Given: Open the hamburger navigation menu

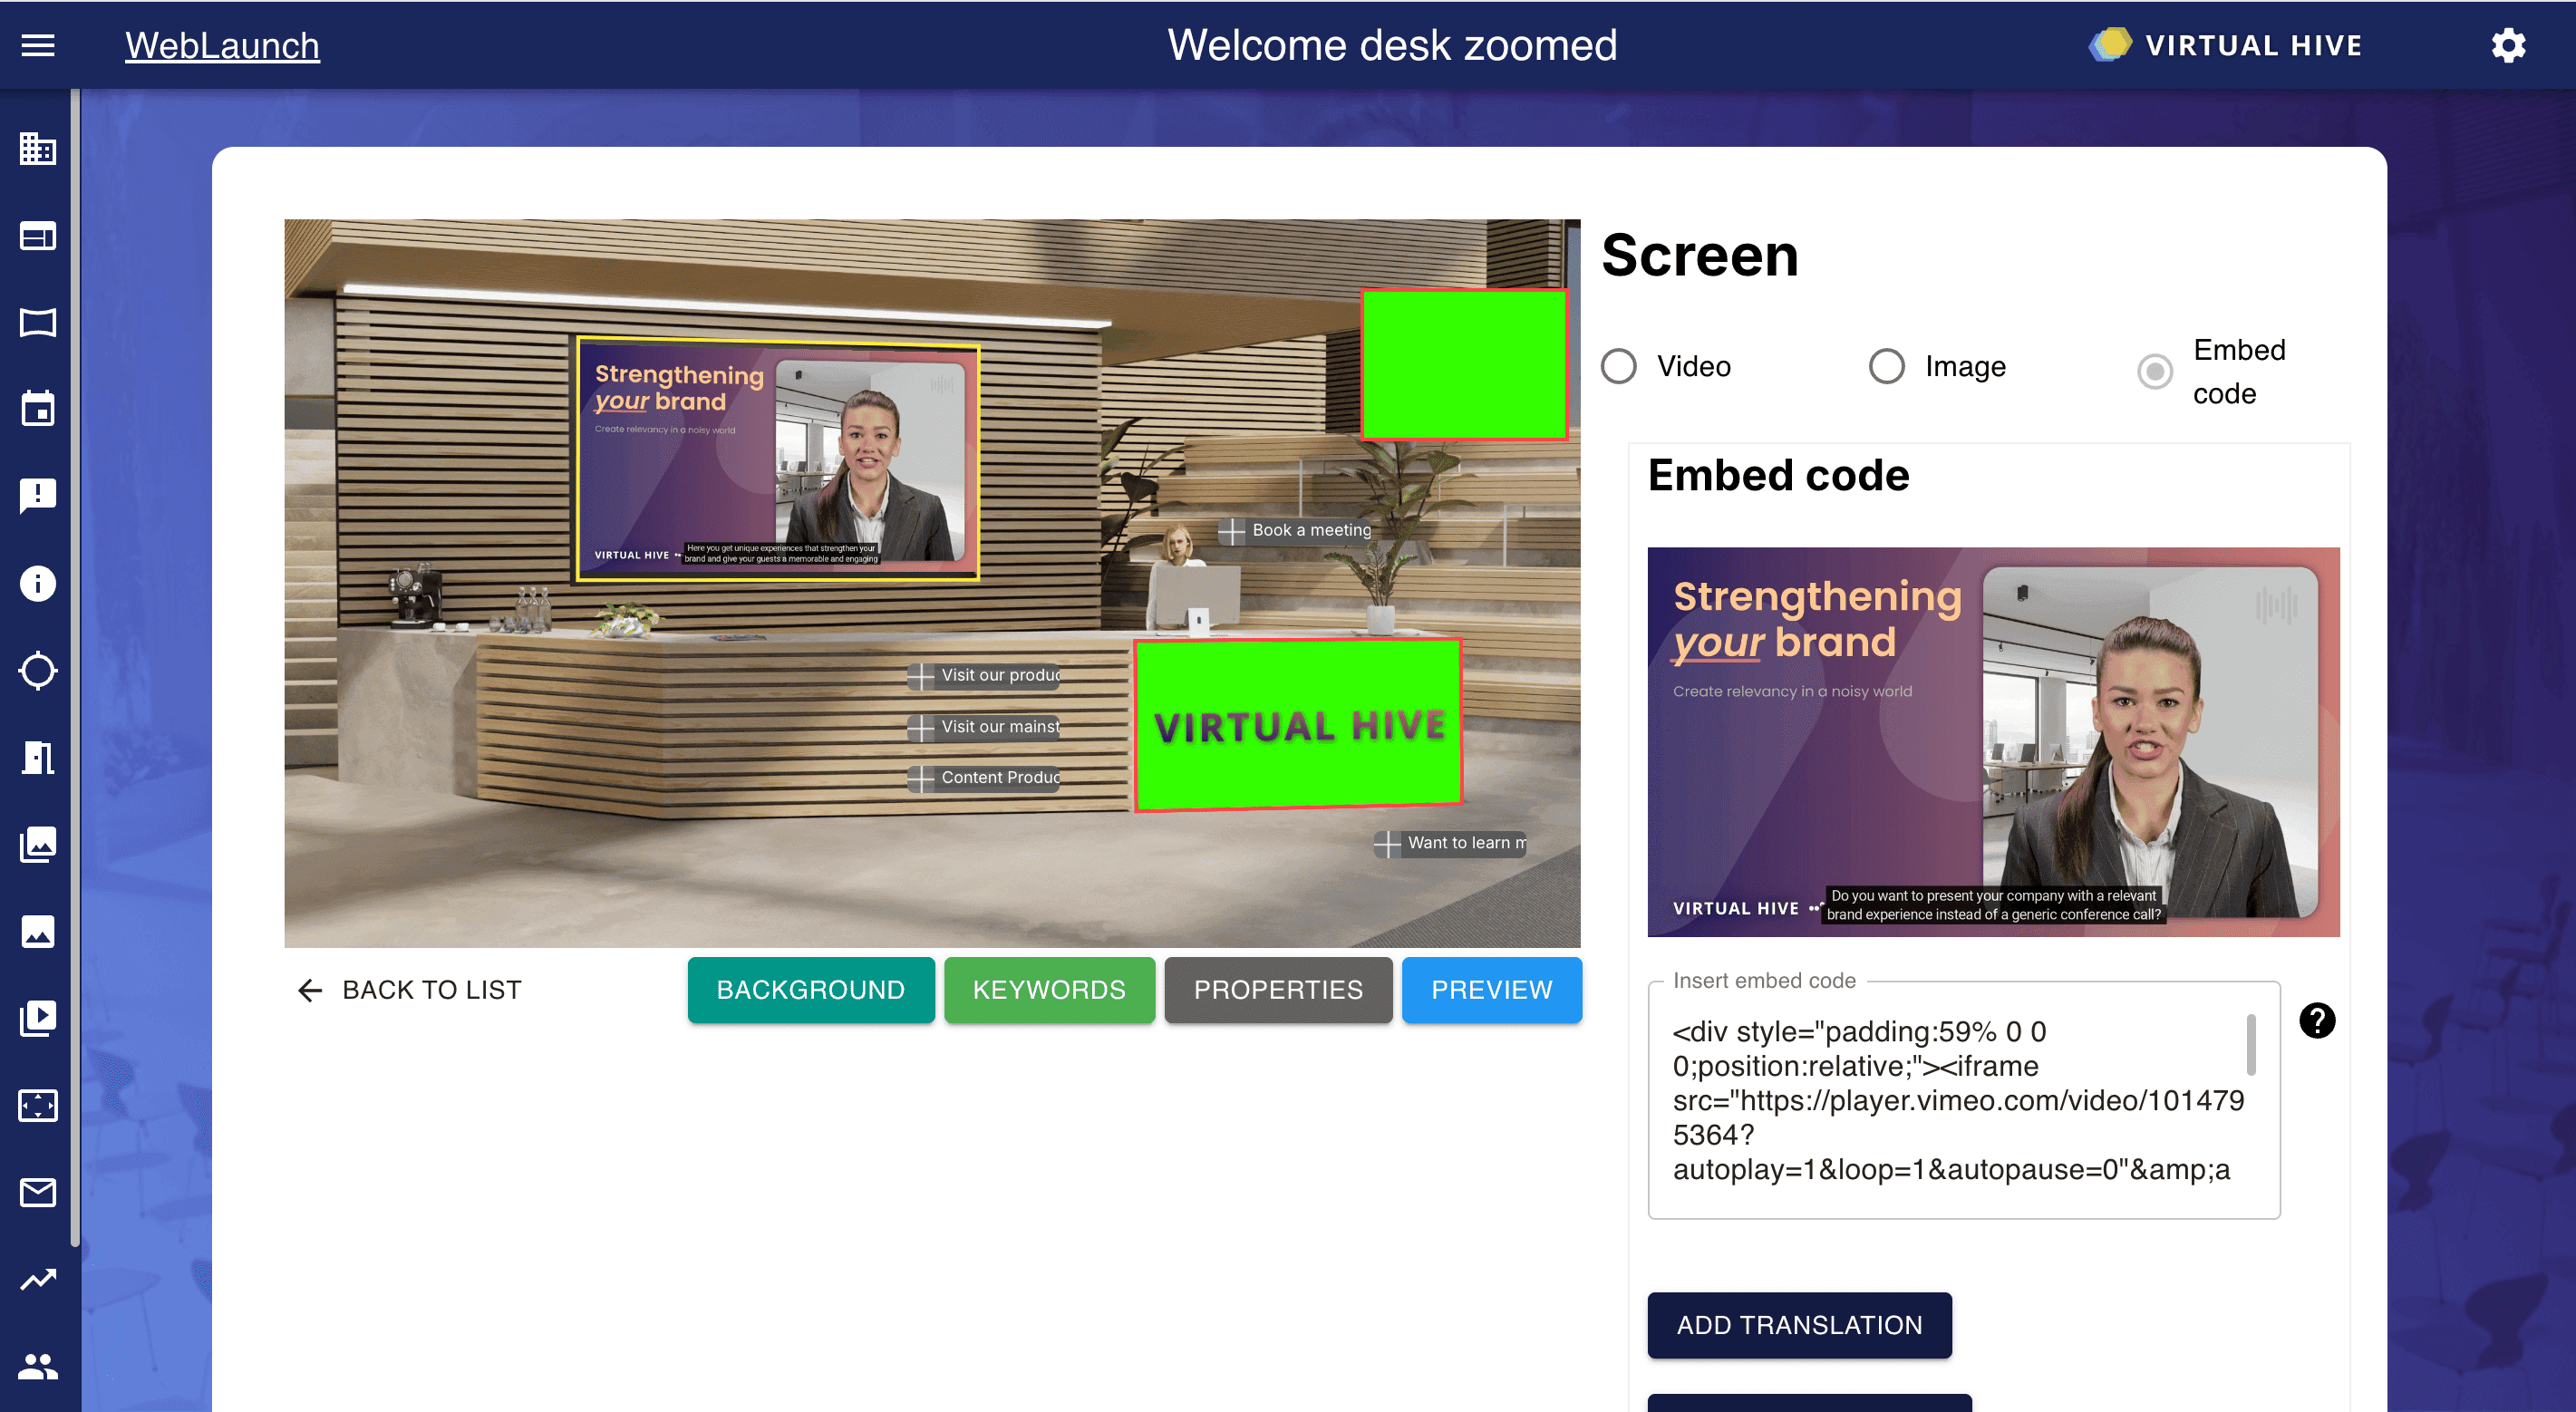Looking at the screenshot, I should (38, 45).
